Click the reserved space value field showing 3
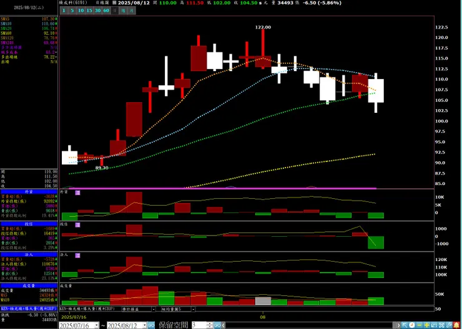462x329 pixels. tap(199, 325)
